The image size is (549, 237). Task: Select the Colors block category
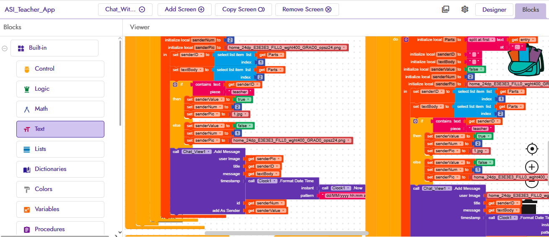[60, 189]
